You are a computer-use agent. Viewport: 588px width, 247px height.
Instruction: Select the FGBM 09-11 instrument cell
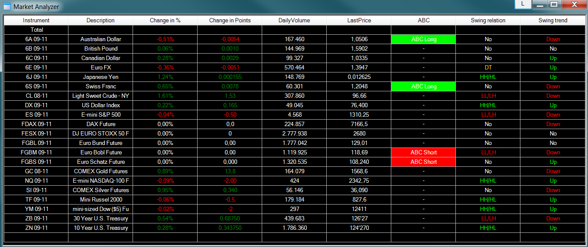(x=36, y=152)
